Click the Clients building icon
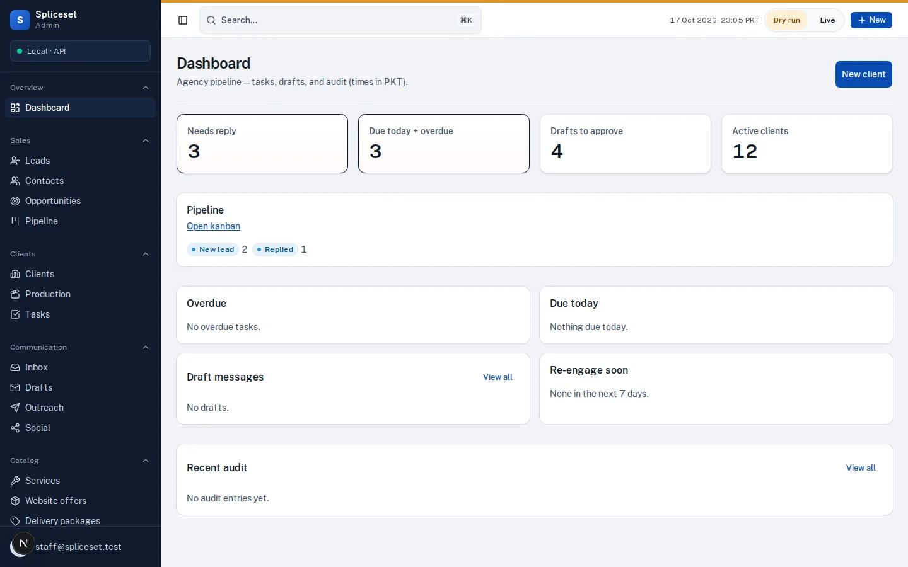Image resolution: width=908 pixels, height=567 pixels. pyautogui.click(x=15, y=274)
